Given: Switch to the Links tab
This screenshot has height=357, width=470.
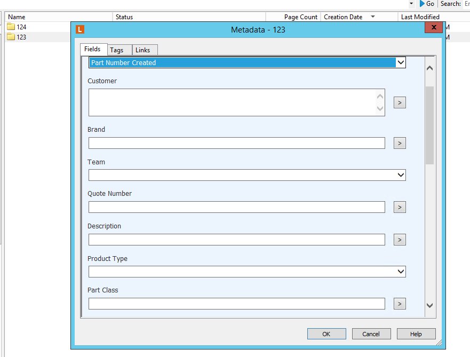Looking at the screenshot, I should tap(142, 50).
